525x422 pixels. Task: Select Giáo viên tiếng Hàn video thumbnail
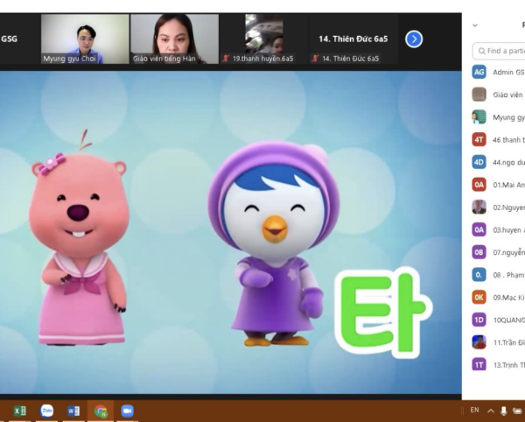173,39
